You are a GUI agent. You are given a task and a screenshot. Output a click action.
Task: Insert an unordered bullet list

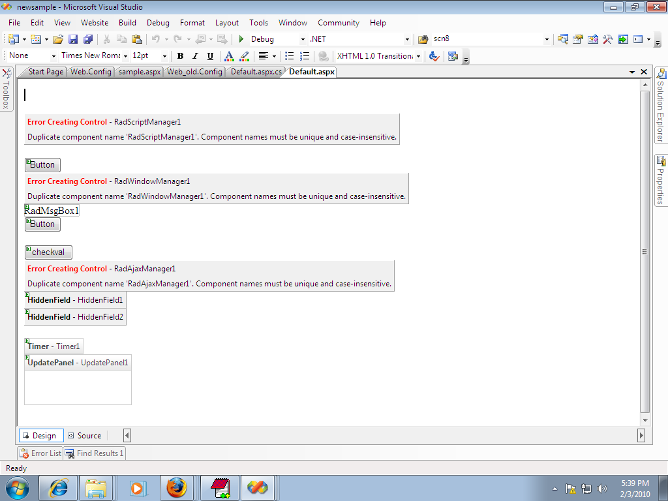click(289, 56)
